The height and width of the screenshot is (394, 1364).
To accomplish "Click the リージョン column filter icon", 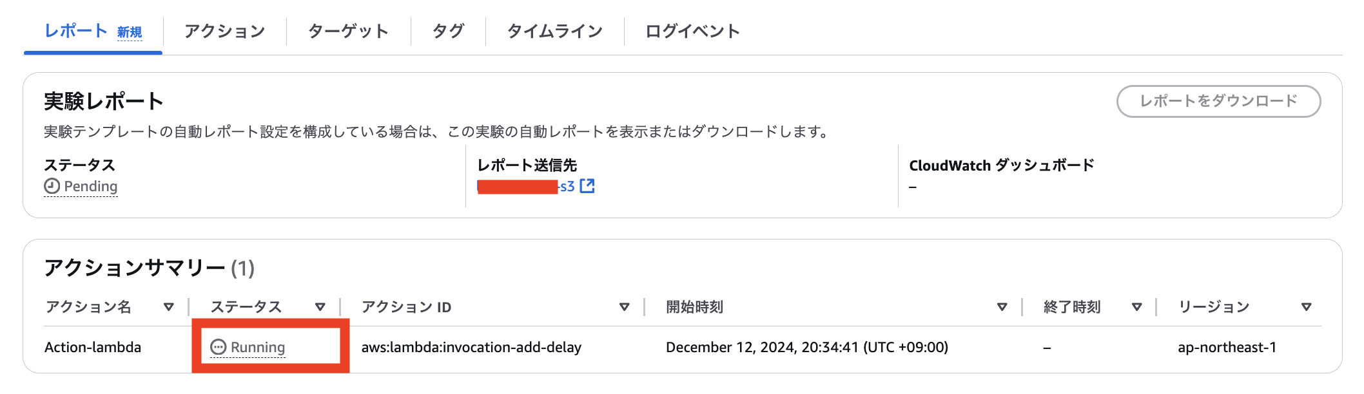I will pos(1308,307).
